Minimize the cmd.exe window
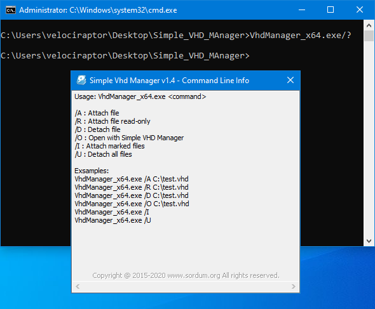Screen dimensions: 375x309 tap(302, 10)
